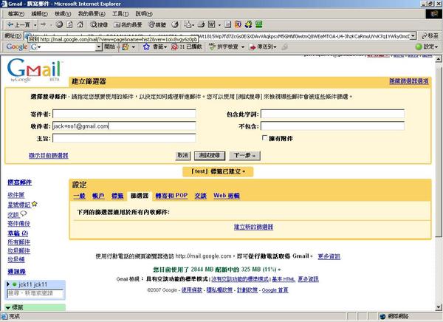Click the Gmail logo
Screen dimensions: 443x322
[x=34, y=70]
